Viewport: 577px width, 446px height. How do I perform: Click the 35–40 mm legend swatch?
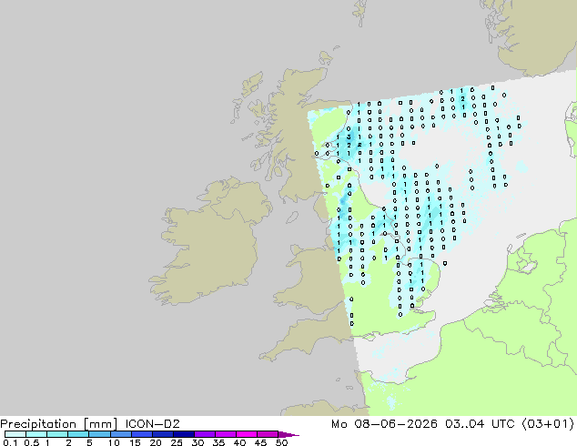click(x=225, y=434)
